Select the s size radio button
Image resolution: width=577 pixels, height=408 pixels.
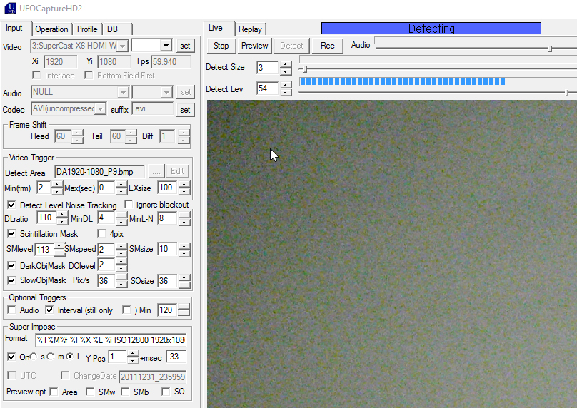34,356
